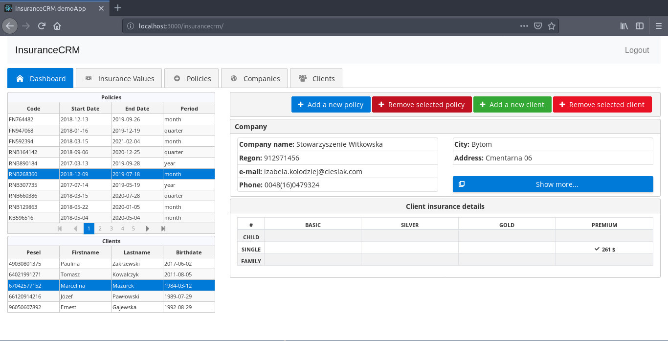Open the browser hamburger menu

coord(658,25)
